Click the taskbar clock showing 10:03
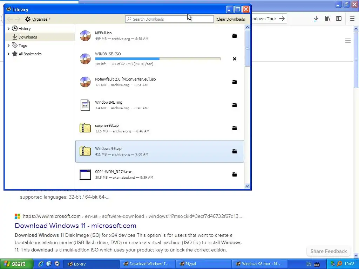The width and height of the screenshot is (359, 269). pos(349,264)
